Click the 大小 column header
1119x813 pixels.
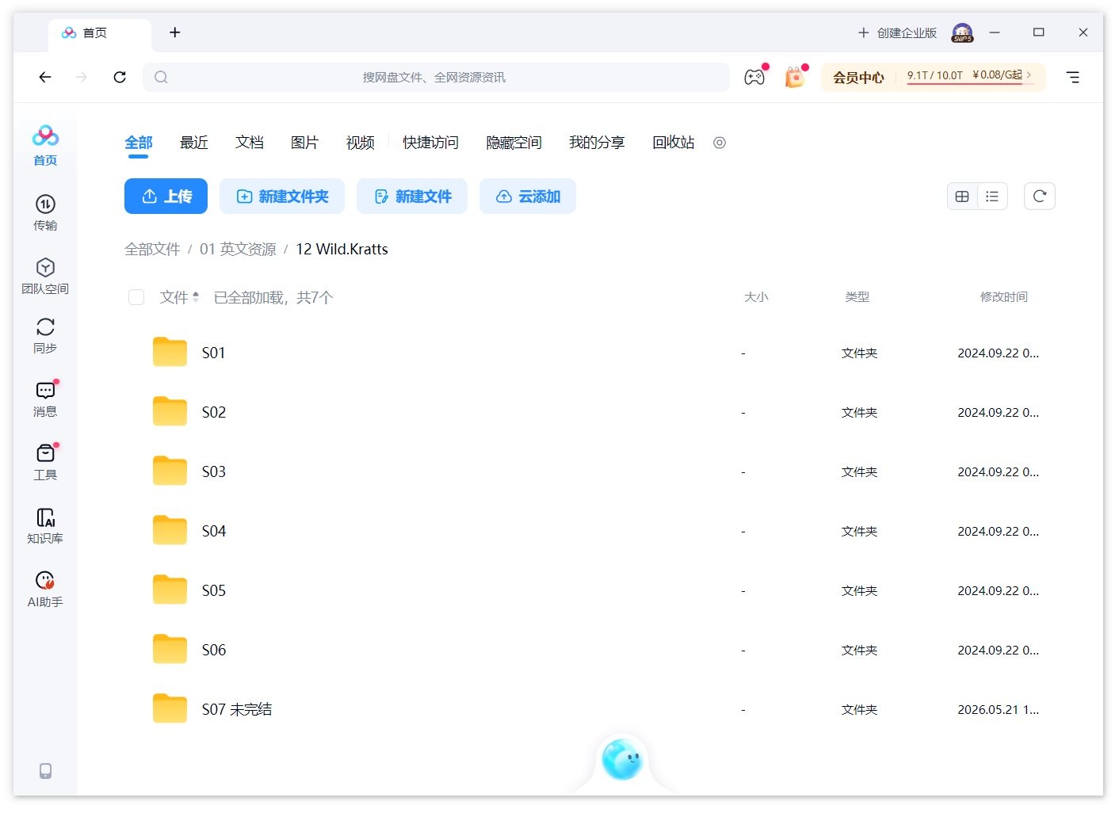click(756, 297)
